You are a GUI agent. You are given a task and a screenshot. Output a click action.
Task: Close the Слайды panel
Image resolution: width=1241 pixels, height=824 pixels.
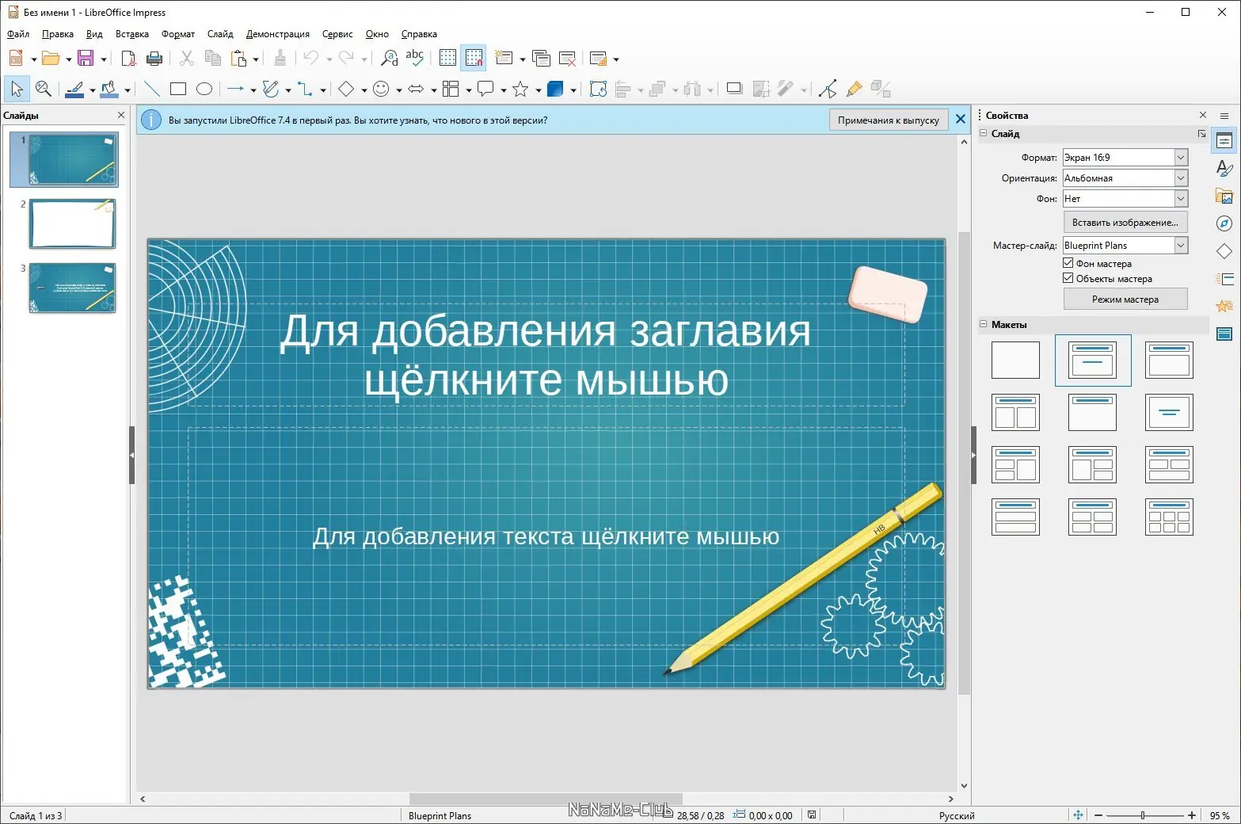[121, 115]
